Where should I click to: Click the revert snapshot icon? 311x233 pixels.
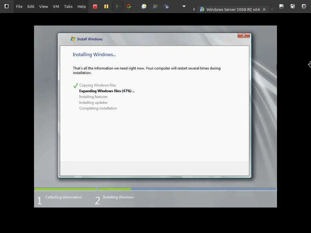155,7
